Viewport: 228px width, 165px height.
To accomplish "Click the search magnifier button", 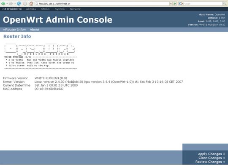I will [x=225, y=4].
